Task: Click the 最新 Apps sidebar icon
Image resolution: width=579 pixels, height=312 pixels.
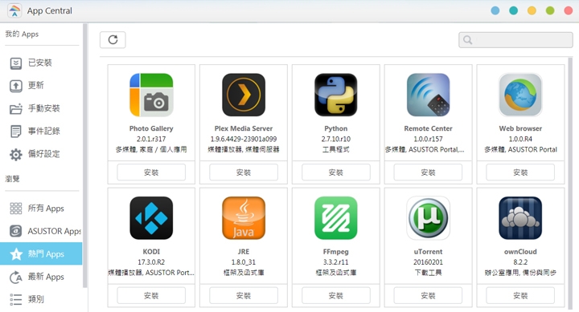Action: (x=16, y=277)
